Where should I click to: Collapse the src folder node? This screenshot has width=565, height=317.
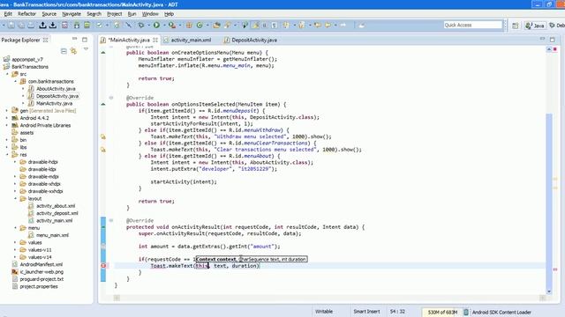pyautogui.click(x=7, y=74)
